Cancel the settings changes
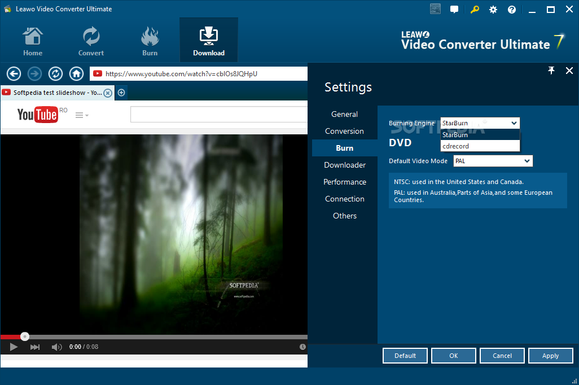Viewport: 579px width, 385px height. (x=502, y=356)
